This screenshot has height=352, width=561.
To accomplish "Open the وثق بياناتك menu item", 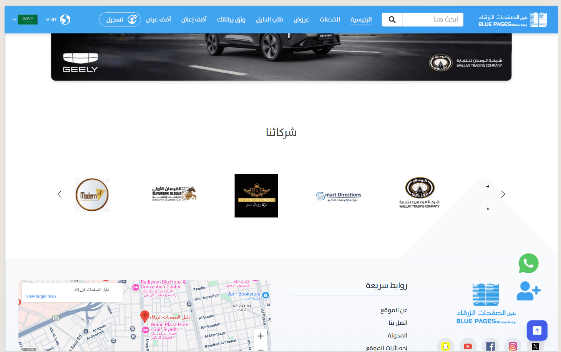I will tap(231, 19).
